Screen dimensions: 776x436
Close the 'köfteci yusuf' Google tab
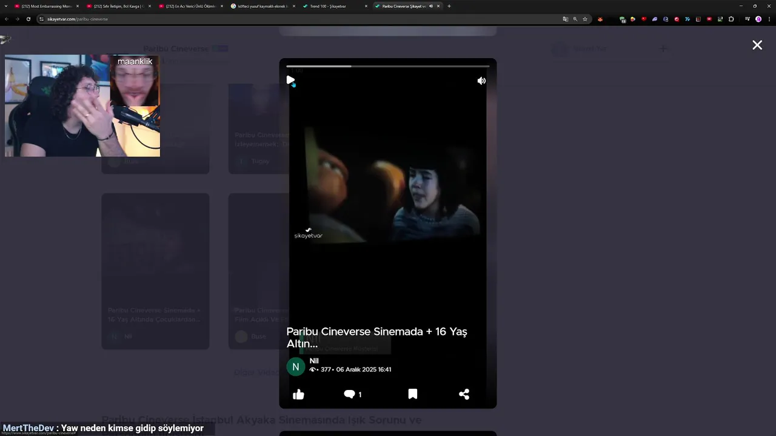pos(294,6)
